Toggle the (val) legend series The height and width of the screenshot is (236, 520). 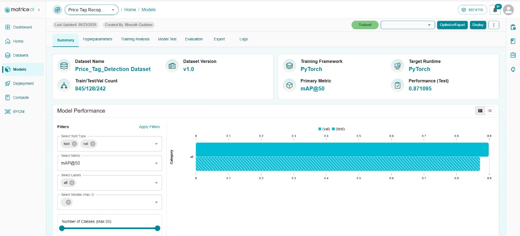[324, 129]
